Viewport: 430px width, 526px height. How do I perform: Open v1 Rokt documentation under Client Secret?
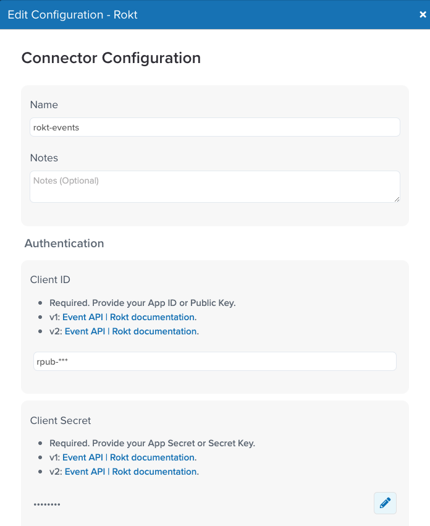click(x=152, y=457)
